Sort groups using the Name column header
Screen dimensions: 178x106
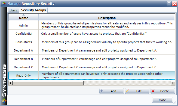23,17
